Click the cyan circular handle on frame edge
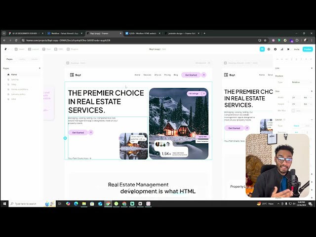The width and height of the screenshot is (316, 237). point(65,138)
